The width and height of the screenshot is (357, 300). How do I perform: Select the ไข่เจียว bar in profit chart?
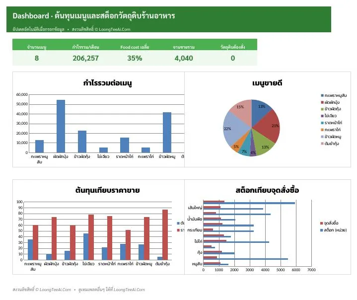pos(103,150)
